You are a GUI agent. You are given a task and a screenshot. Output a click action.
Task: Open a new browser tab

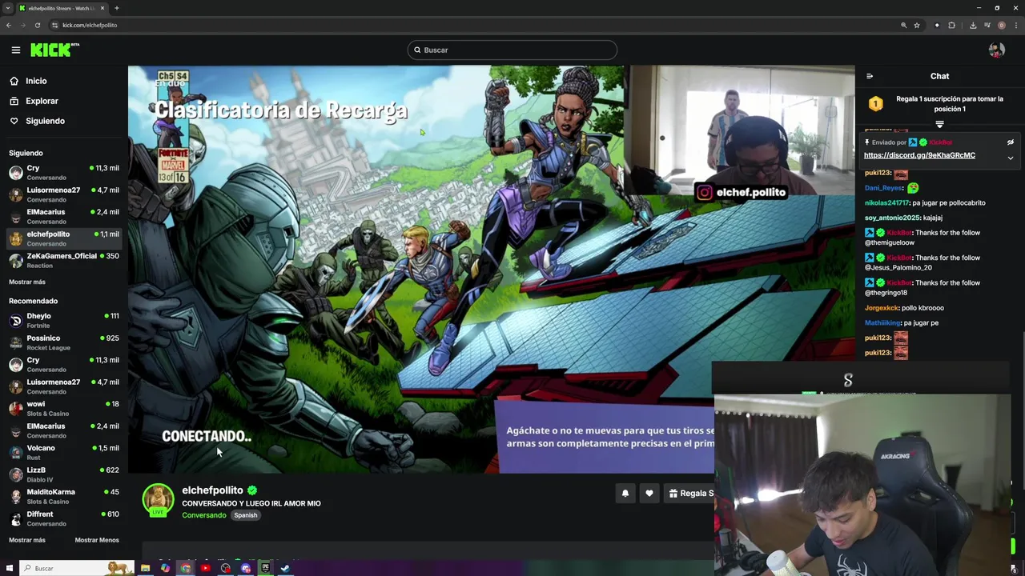coord(116,8)
